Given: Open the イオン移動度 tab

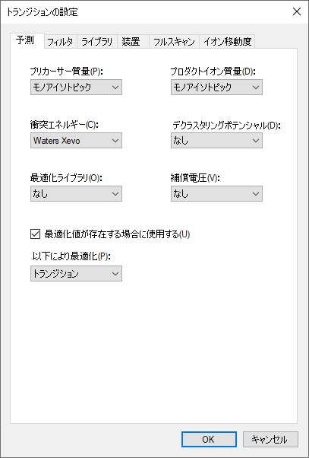Looking at the screenshot, I should click(x=227, y=42).
